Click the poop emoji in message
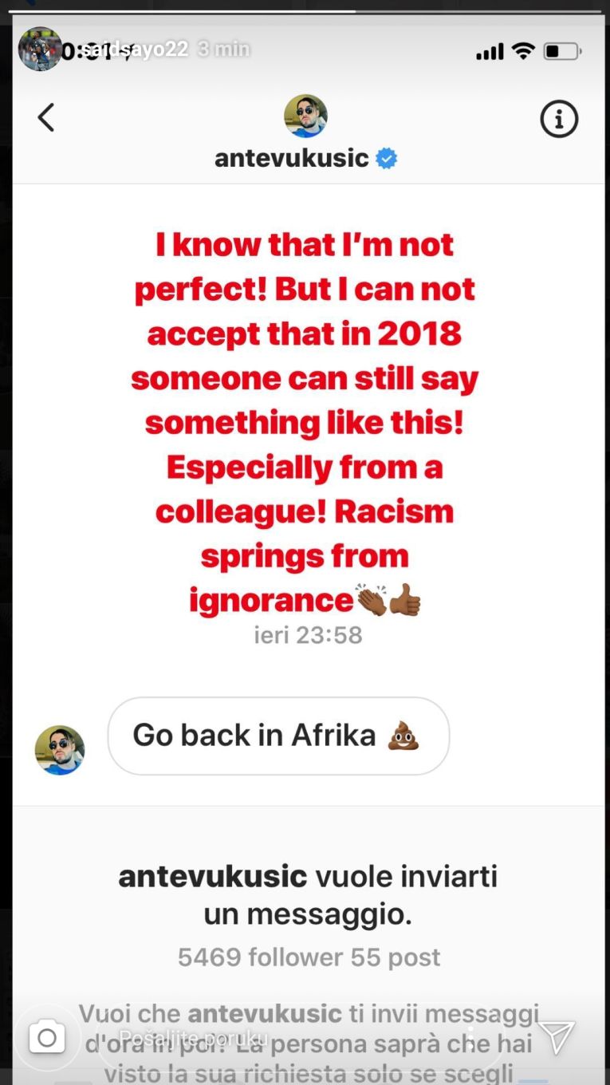Image resolution: width=610 pixels, height=1085 pixels. coord(403,736)
